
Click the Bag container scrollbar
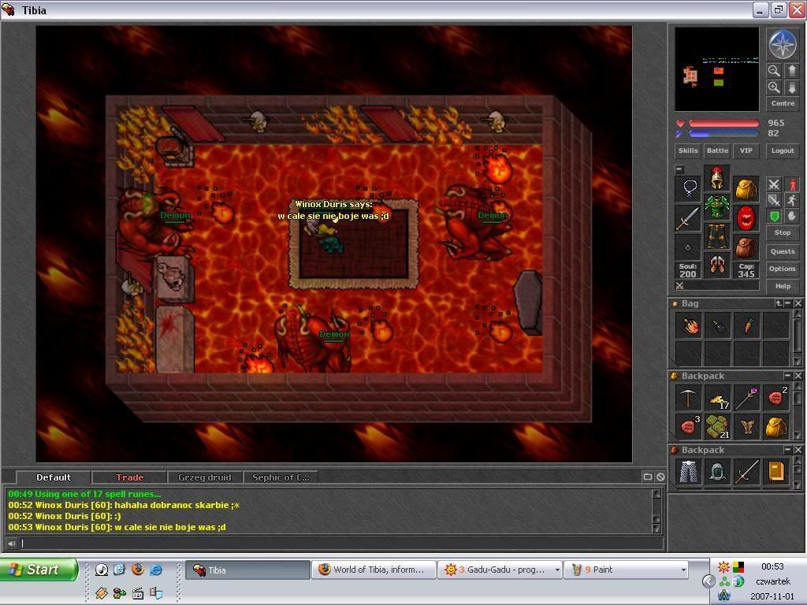798,337
